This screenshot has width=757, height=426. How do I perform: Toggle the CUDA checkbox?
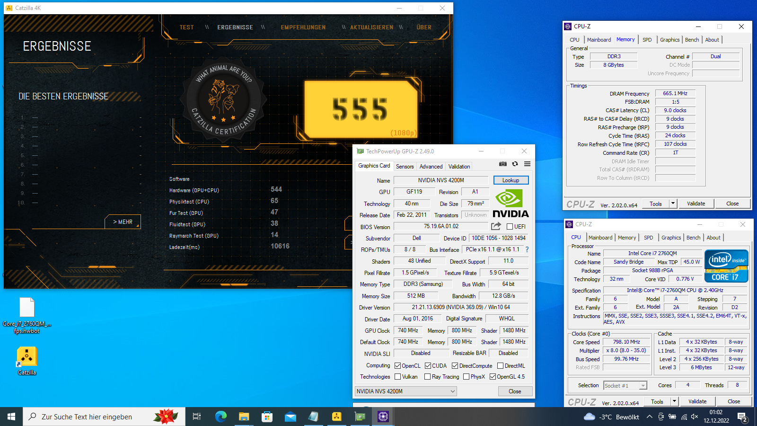[428, 365]
